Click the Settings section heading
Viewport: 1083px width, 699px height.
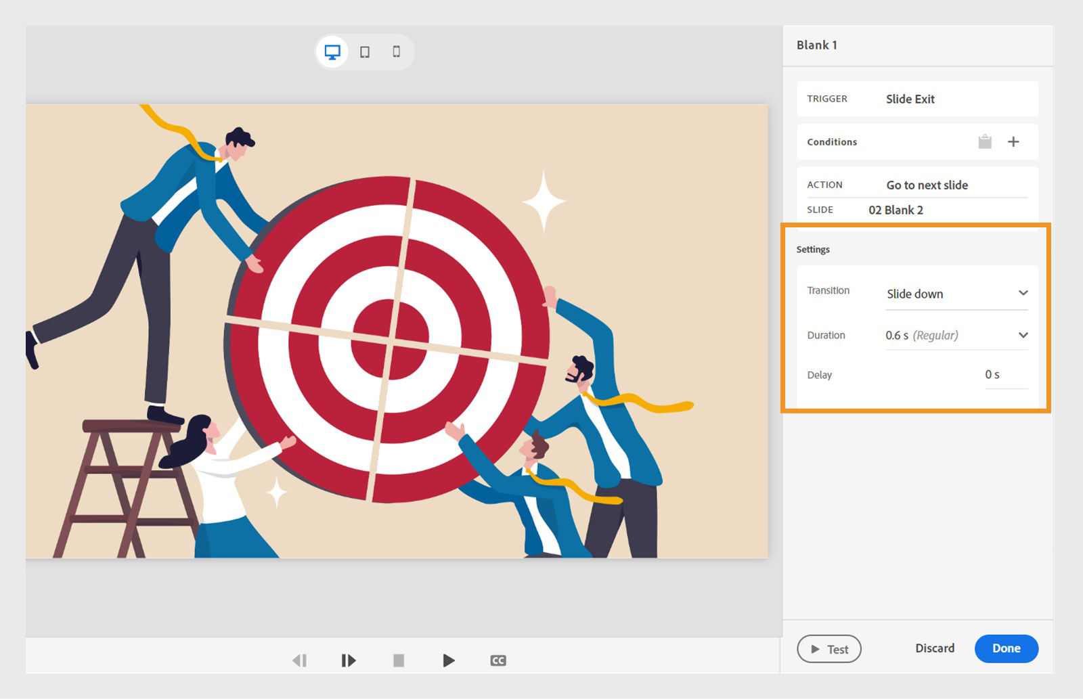813,249
